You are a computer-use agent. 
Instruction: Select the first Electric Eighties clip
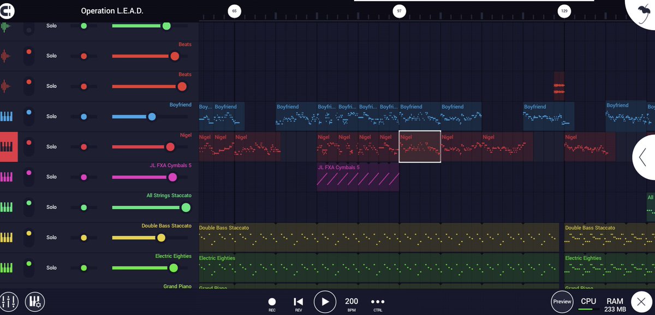379,268
